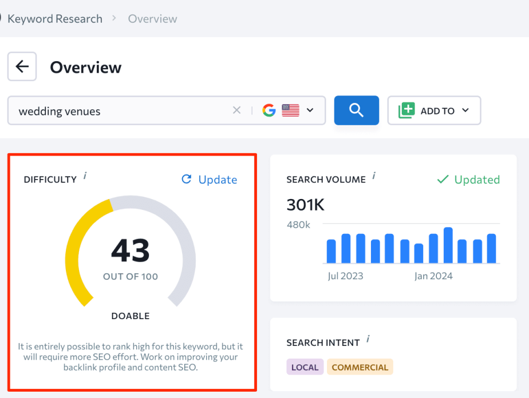The image size is (529, 398).
Task: Click the SEARCH VOLUME info icon
Action: (x=374, y=177)
